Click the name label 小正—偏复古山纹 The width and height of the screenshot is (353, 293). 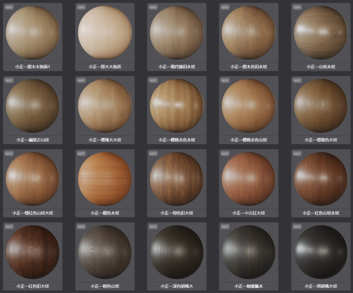pyautogui.click(x=33, y=140)
